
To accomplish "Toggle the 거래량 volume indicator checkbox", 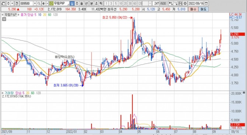I will click(3, 93).
